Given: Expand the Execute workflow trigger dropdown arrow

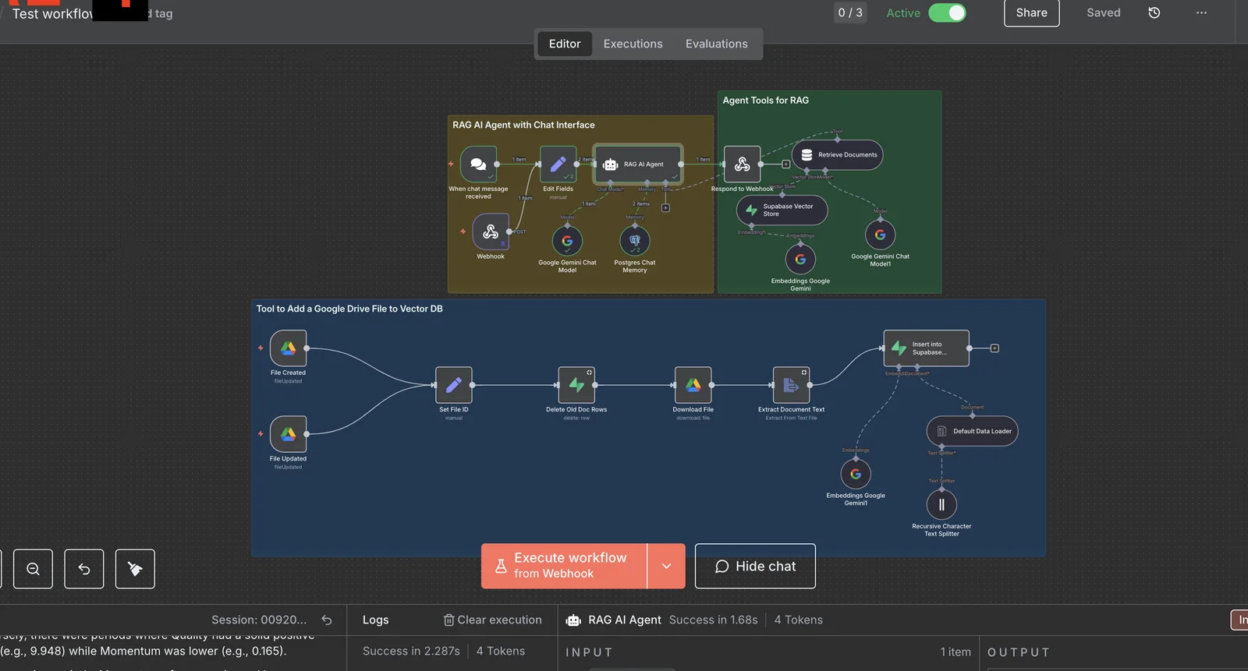Looking at the screenshot, I should pyautogui.click(x=666, y=566).
